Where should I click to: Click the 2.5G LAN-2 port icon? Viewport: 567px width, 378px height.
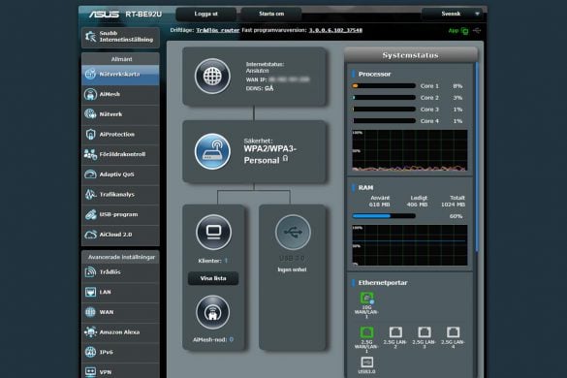pos(395,332)
